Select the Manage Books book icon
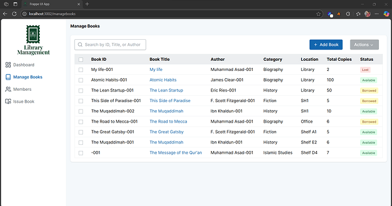 (8, 77)
